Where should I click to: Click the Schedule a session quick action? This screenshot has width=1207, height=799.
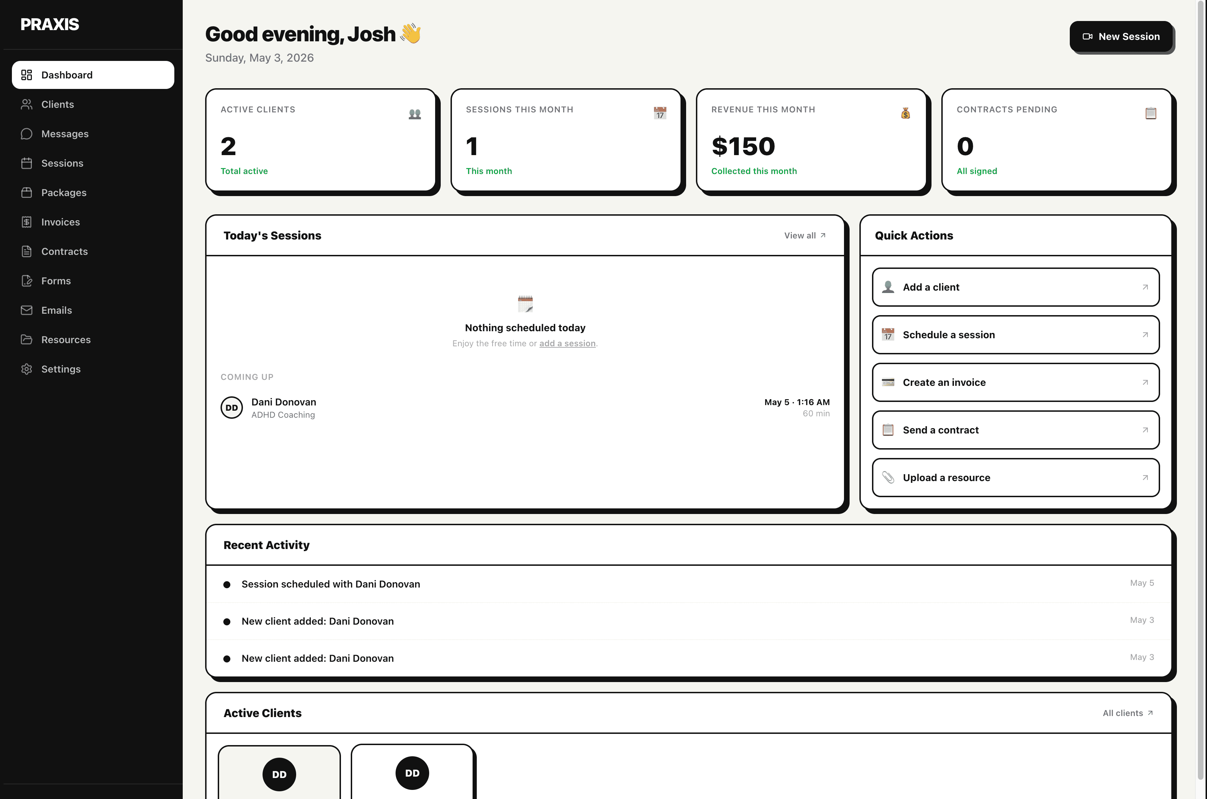[1016, 335]
